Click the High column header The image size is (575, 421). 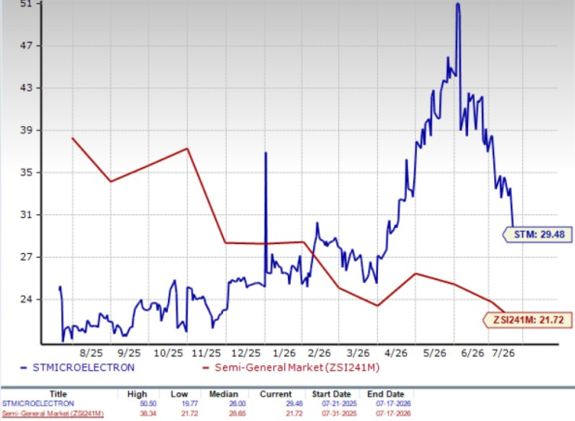(137, 394)
